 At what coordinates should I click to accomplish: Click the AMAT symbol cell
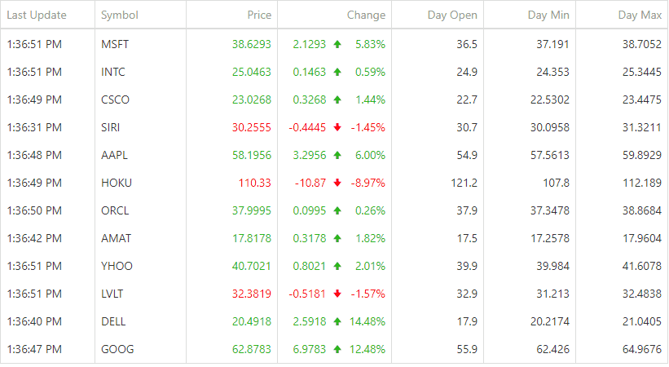pos(117,238)
